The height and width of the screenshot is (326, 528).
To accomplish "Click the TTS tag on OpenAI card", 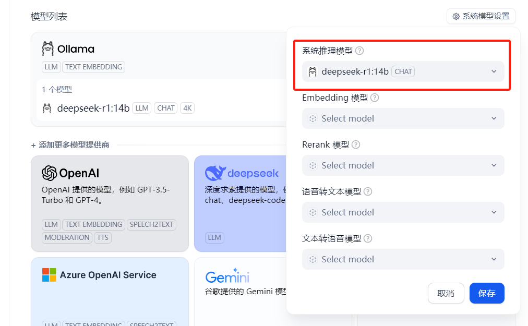I will click(x=103, y=238).
